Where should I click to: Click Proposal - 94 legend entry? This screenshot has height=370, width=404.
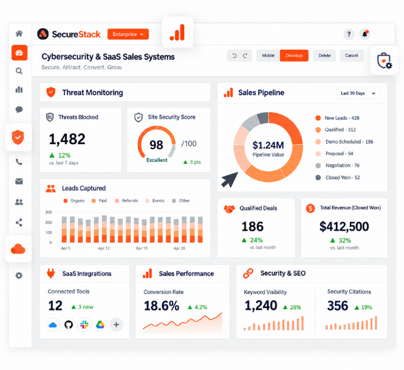[x=334, y=154]
